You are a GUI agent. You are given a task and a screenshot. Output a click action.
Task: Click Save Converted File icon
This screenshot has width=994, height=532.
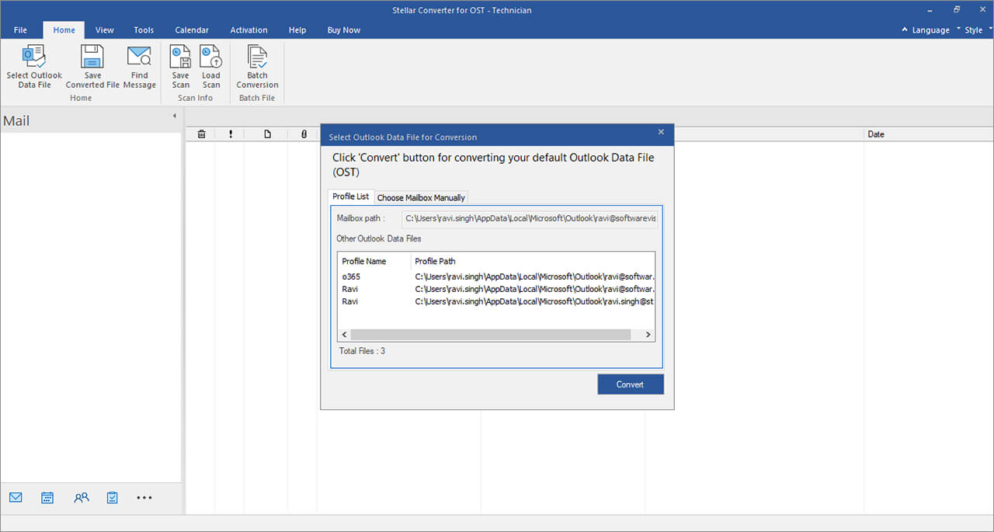(x=92, y=57)
